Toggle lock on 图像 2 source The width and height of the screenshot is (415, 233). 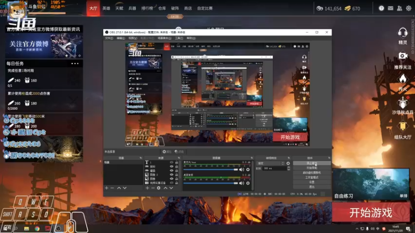pos(176,174)
